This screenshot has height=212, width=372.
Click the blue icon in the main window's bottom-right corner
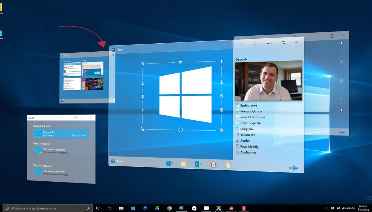click(x=296, y=168)
